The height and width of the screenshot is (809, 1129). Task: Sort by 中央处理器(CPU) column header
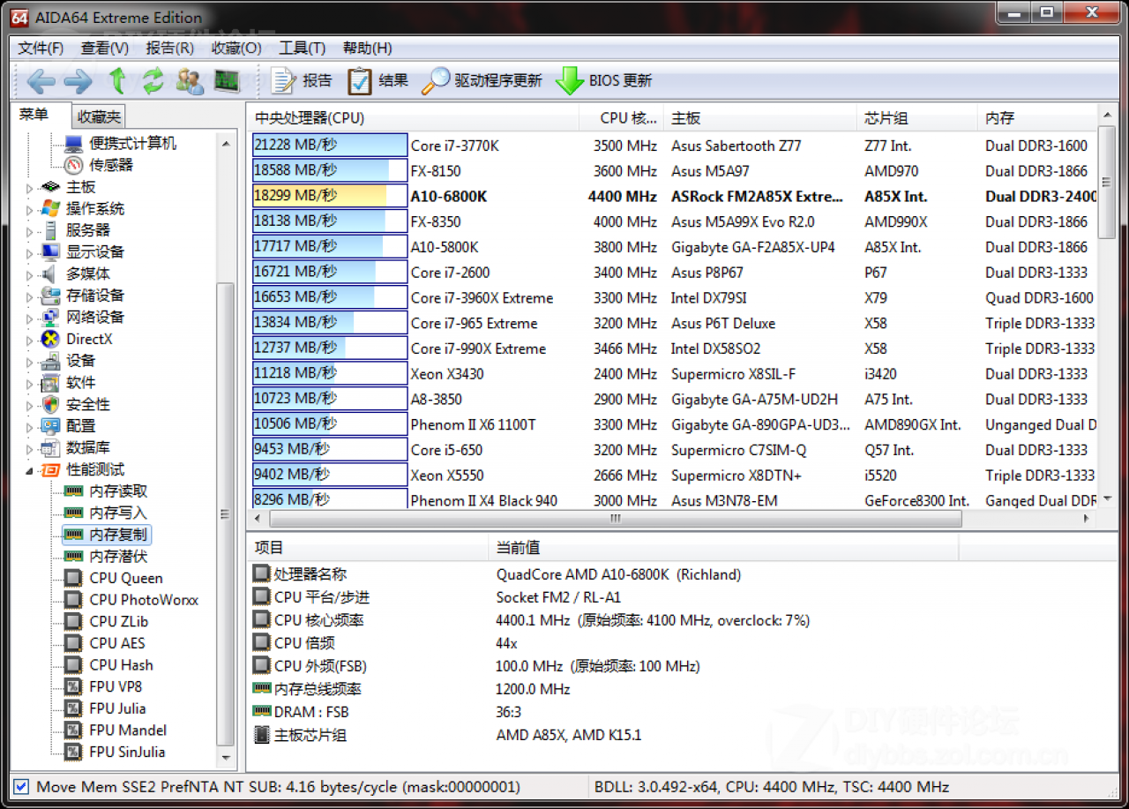coord(412,118)
